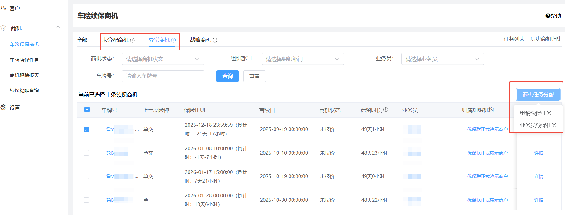
Task: Uncheck the 2025-09-19 首续日 row checkbox
Action: click(86, 129)
